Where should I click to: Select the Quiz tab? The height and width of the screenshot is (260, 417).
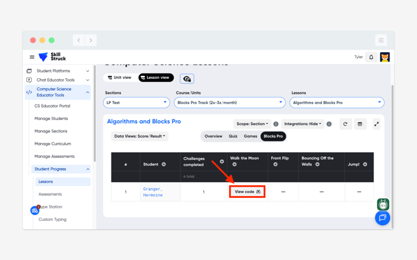(233, 136)
